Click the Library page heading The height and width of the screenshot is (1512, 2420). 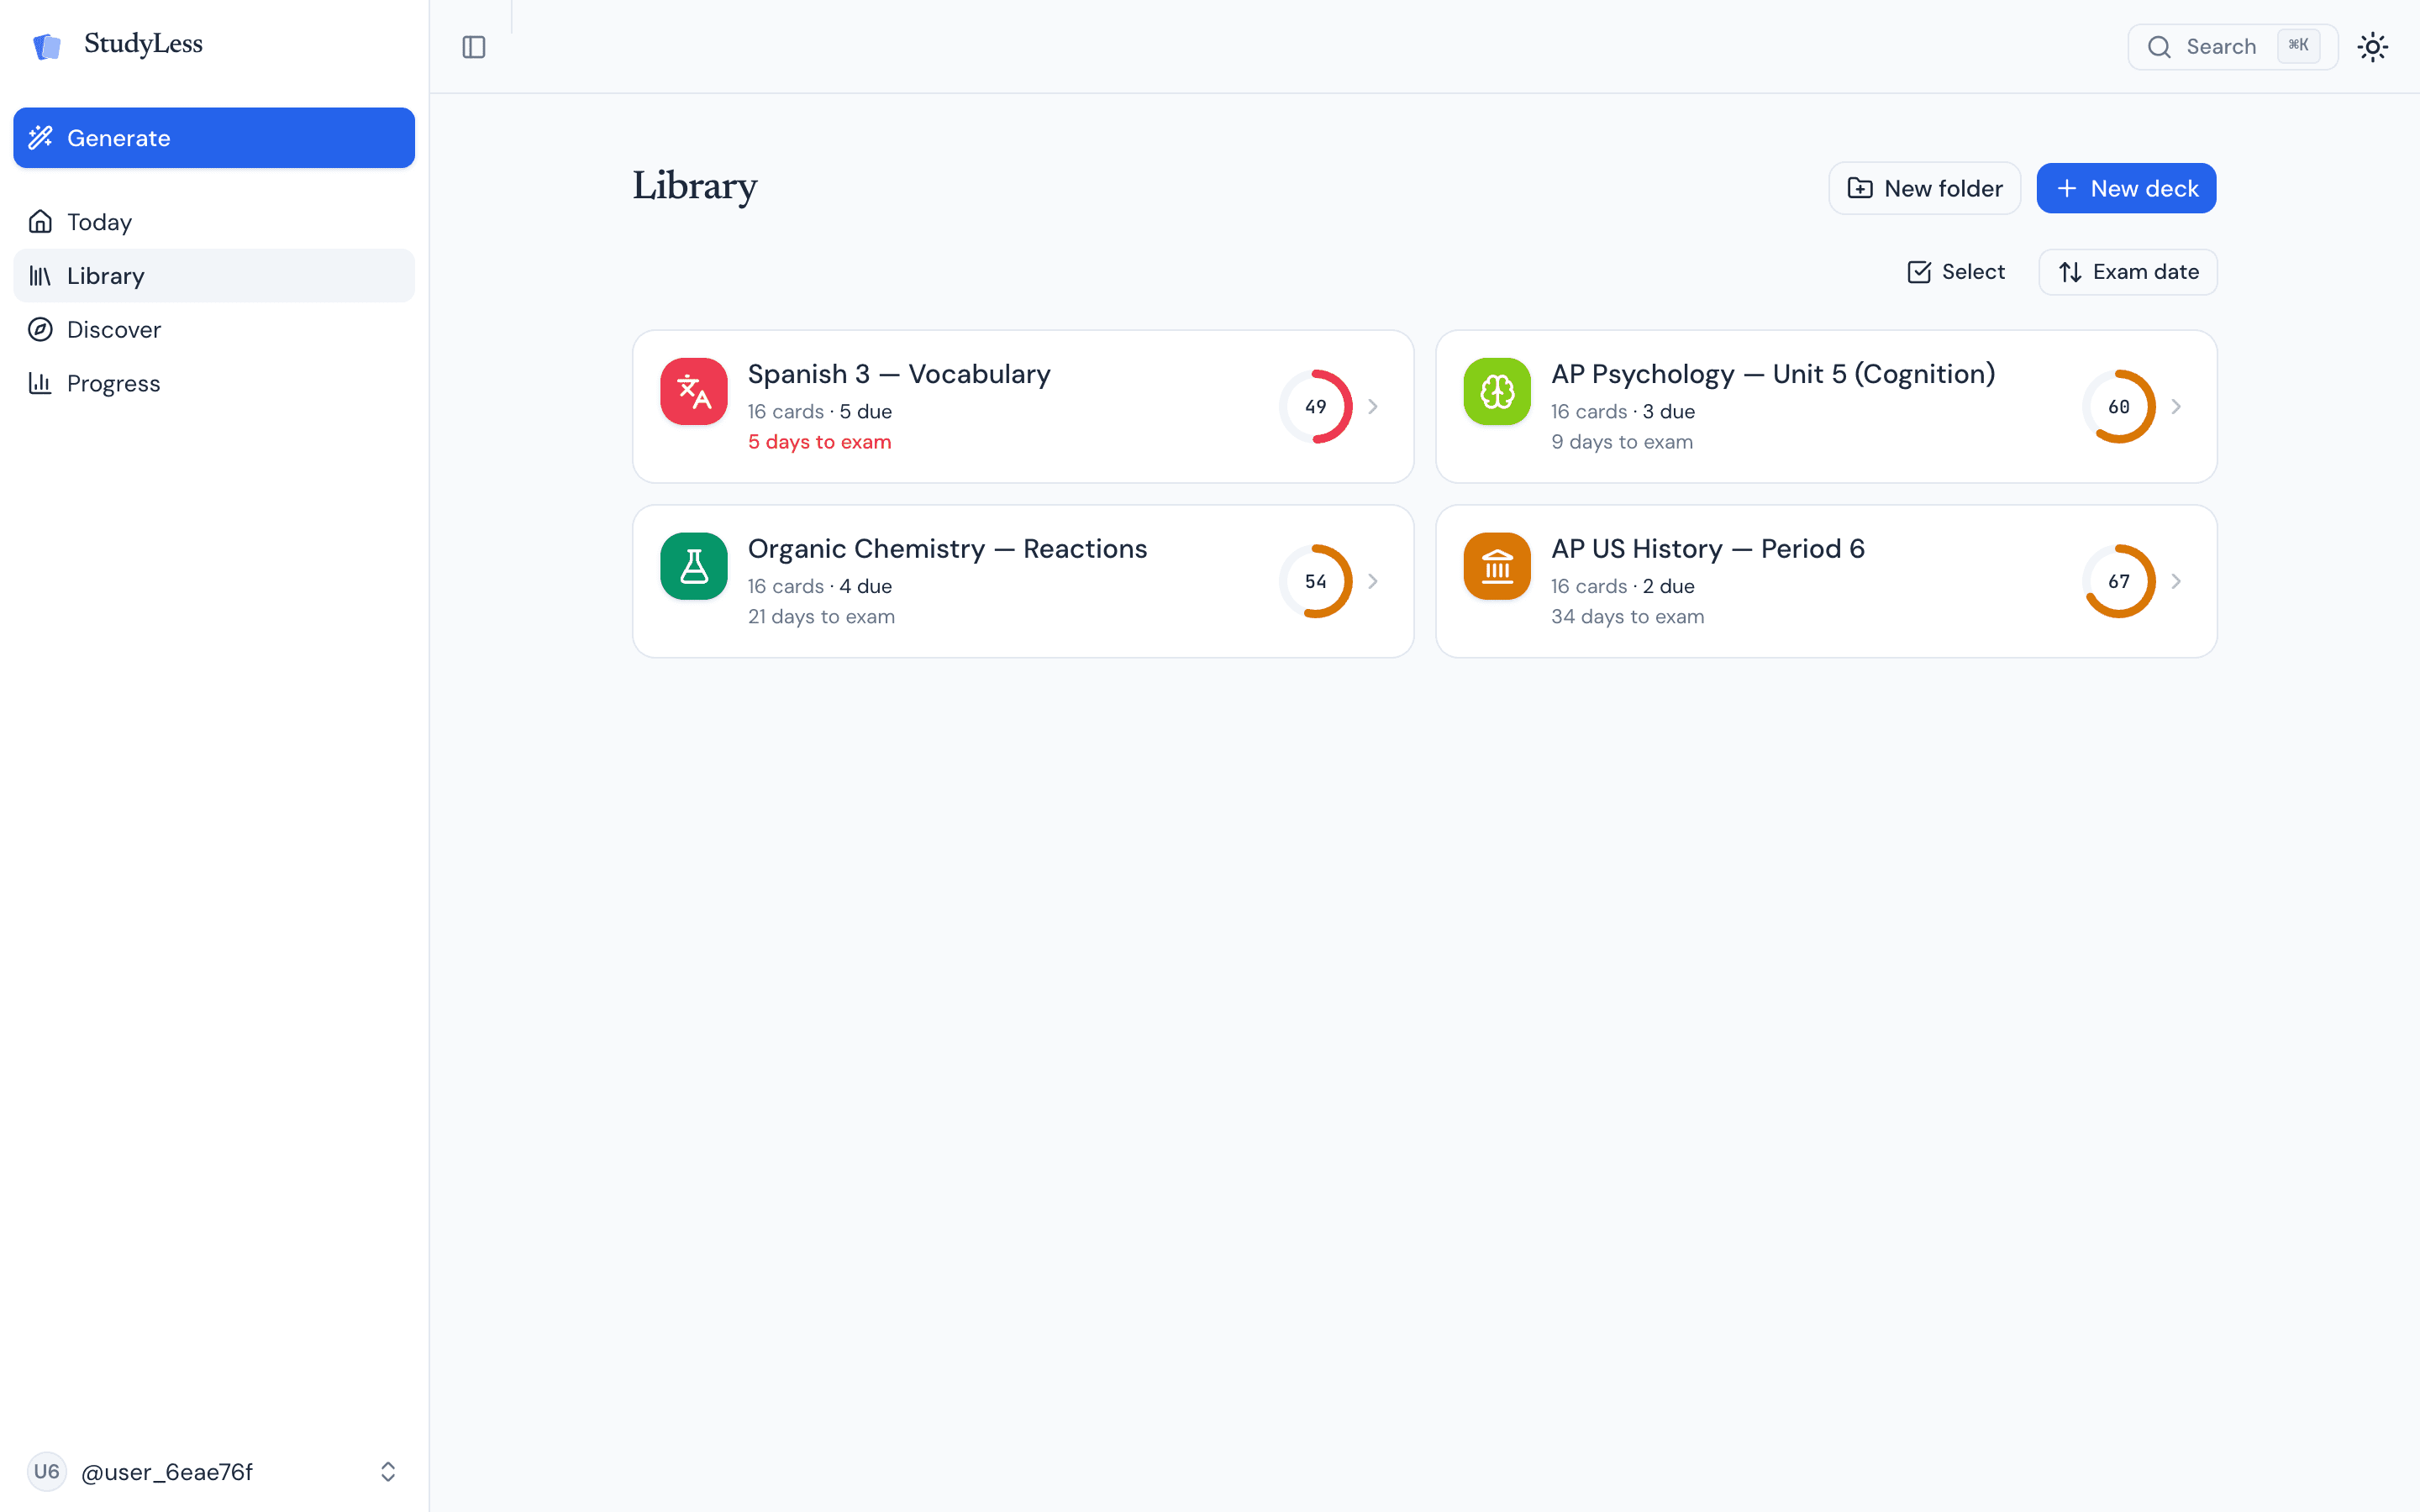(695, 187)
